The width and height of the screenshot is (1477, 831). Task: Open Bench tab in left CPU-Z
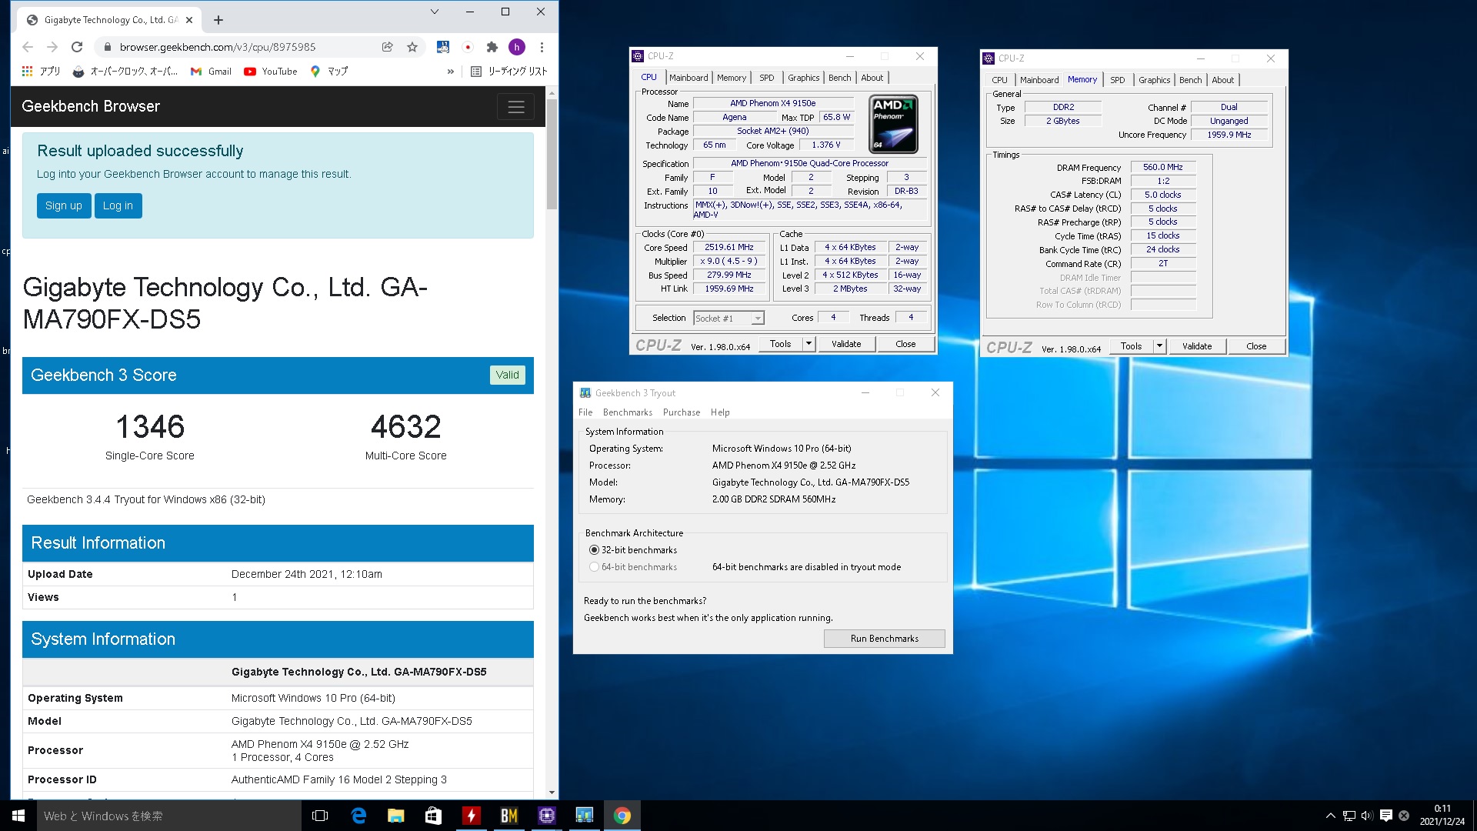click(x=840, y=78)
